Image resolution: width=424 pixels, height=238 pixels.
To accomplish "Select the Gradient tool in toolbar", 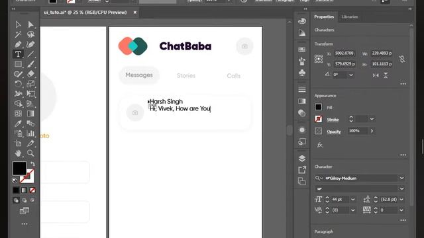I will (30, 114).
